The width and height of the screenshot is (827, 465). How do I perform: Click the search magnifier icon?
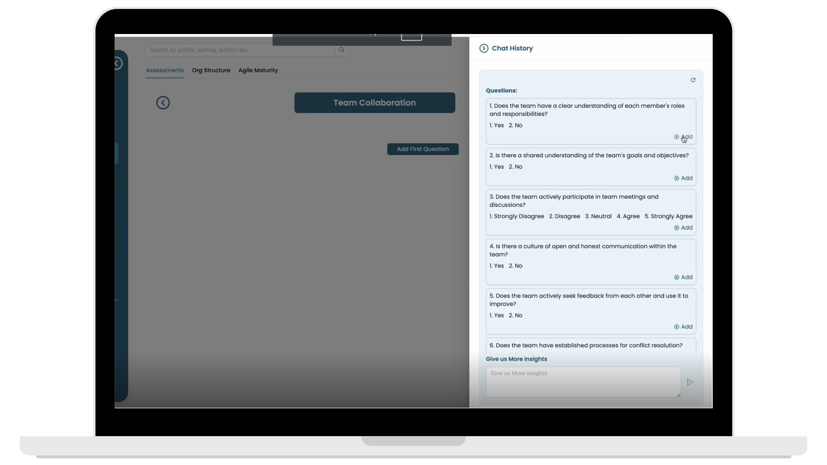pyautogui.click(x=342, y=50)
